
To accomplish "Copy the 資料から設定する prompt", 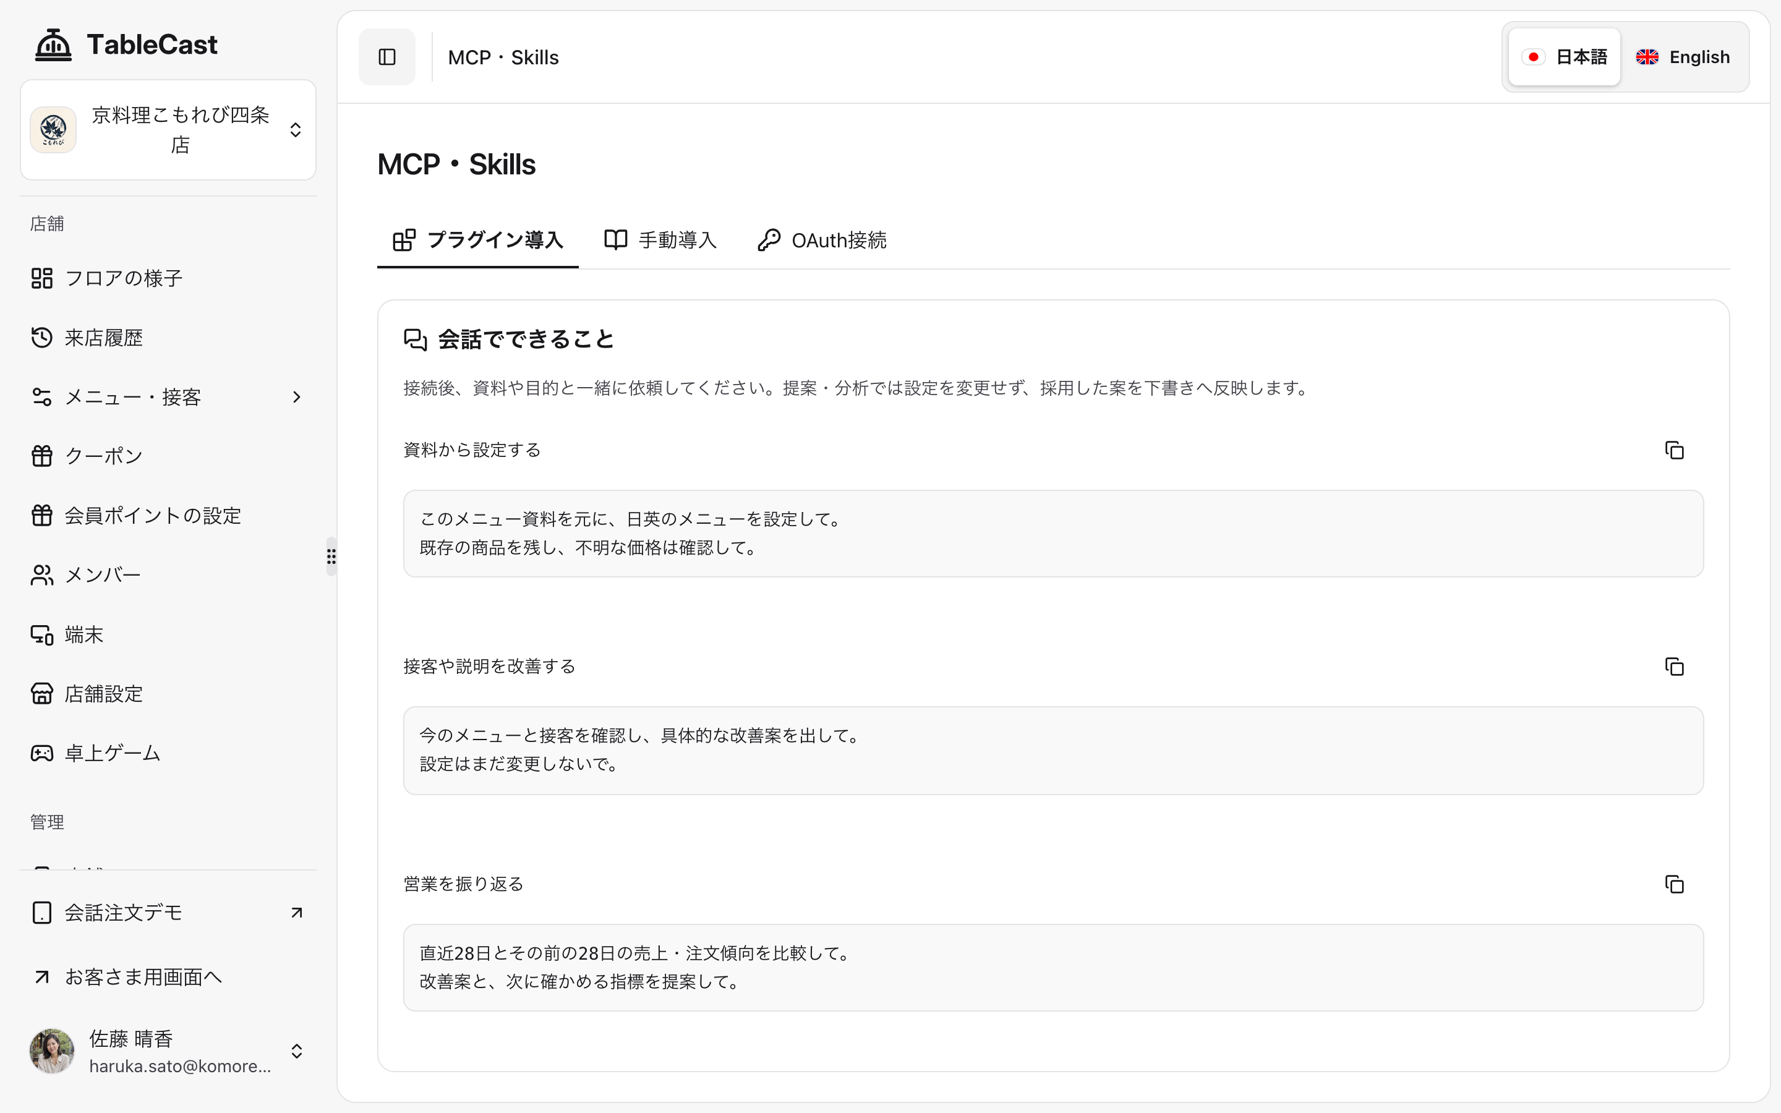I will tap(1674, 450).
